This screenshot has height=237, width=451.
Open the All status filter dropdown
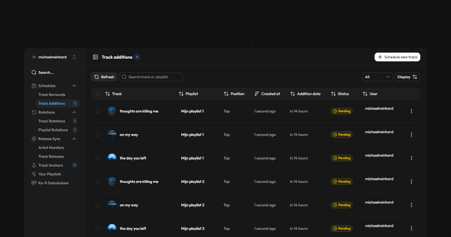(x=377, y=77)
